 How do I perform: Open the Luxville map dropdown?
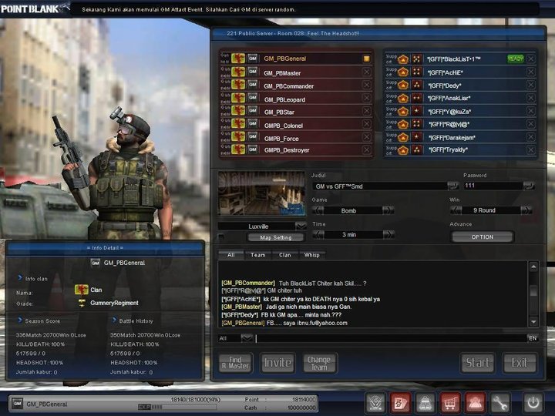(x=301, y=226)
